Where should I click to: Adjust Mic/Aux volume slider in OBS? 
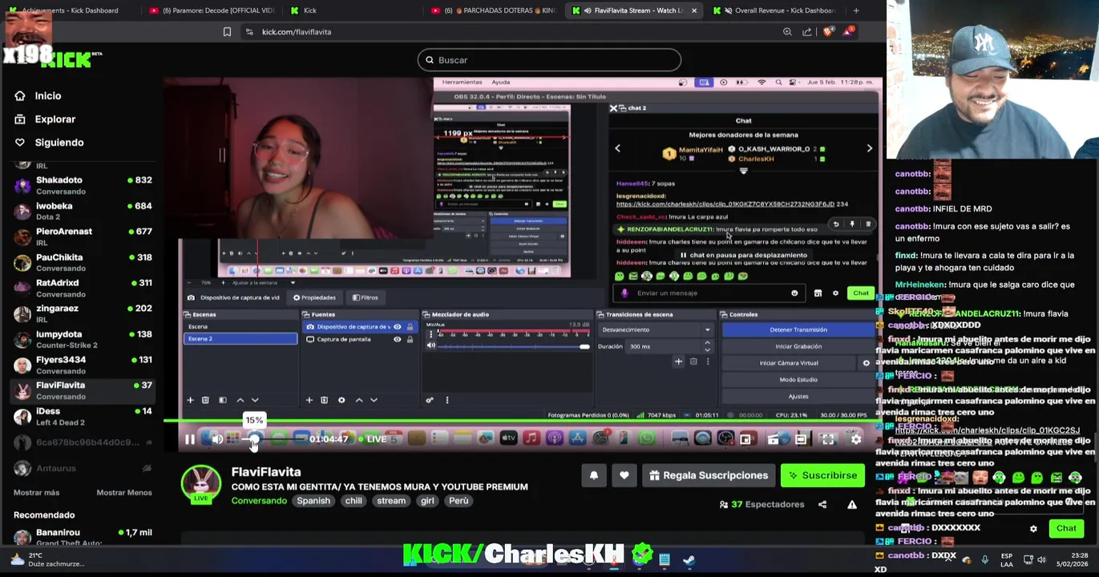[513, 346]
